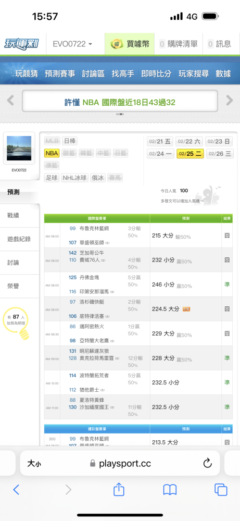
Task: Open 數據 menu item
Action: (x=223, y=74)
